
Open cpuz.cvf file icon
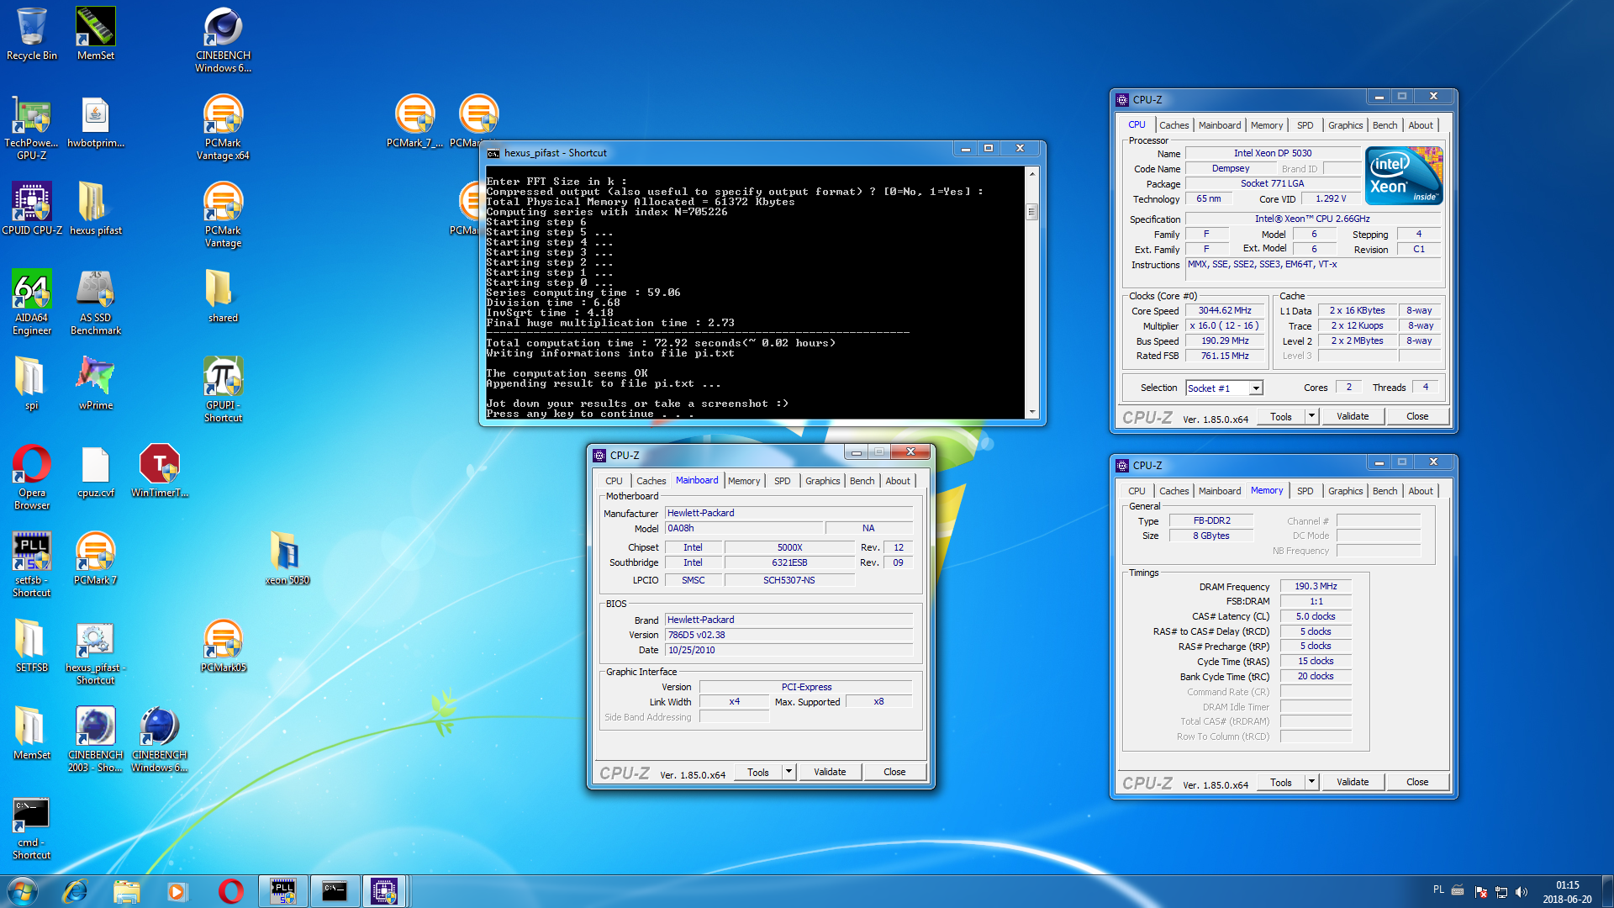(96, 471)
